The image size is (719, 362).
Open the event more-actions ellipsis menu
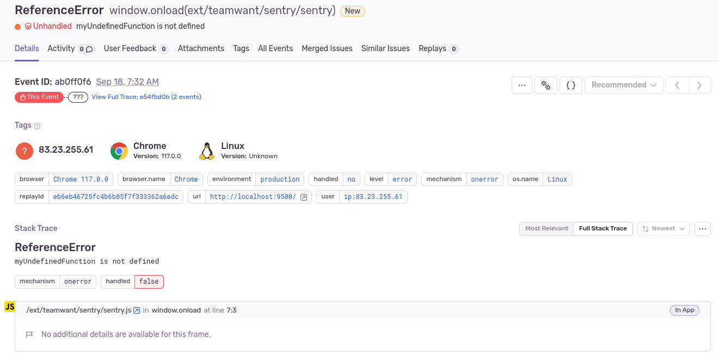click(521, 85)
